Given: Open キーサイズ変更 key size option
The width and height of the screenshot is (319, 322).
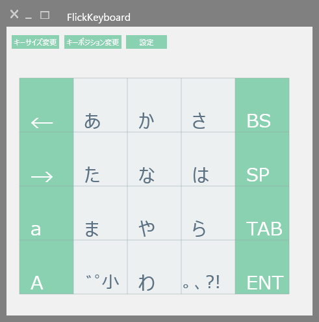Looking at the screenshot, I should pyautogui.click(x=35, y=42).
